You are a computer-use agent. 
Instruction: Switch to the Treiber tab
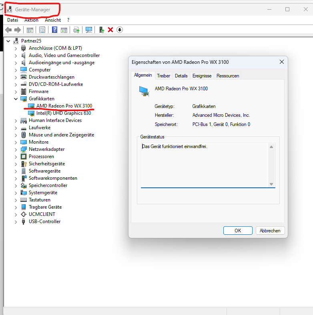tap(163, 76)
